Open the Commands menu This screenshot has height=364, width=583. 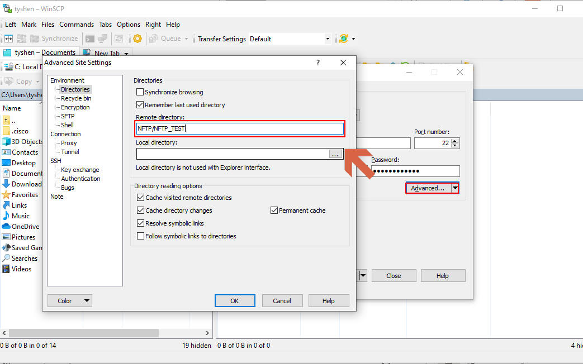[x=77, y=25]
